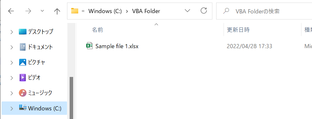This screenshot has width=312, height=119.
Task: Click the VBA Folderの検索 search box
Action: click(264, 11)
